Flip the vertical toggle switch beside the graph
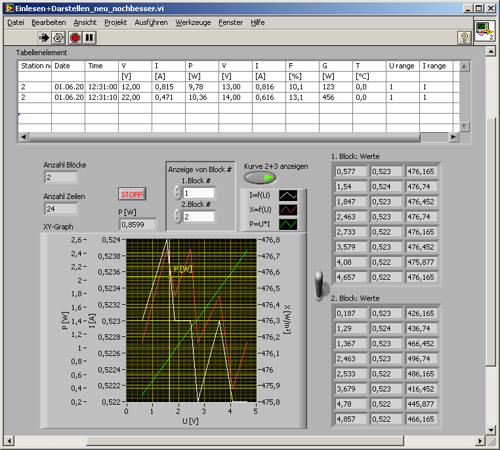 pyautogui.click(x=319, y=284)
